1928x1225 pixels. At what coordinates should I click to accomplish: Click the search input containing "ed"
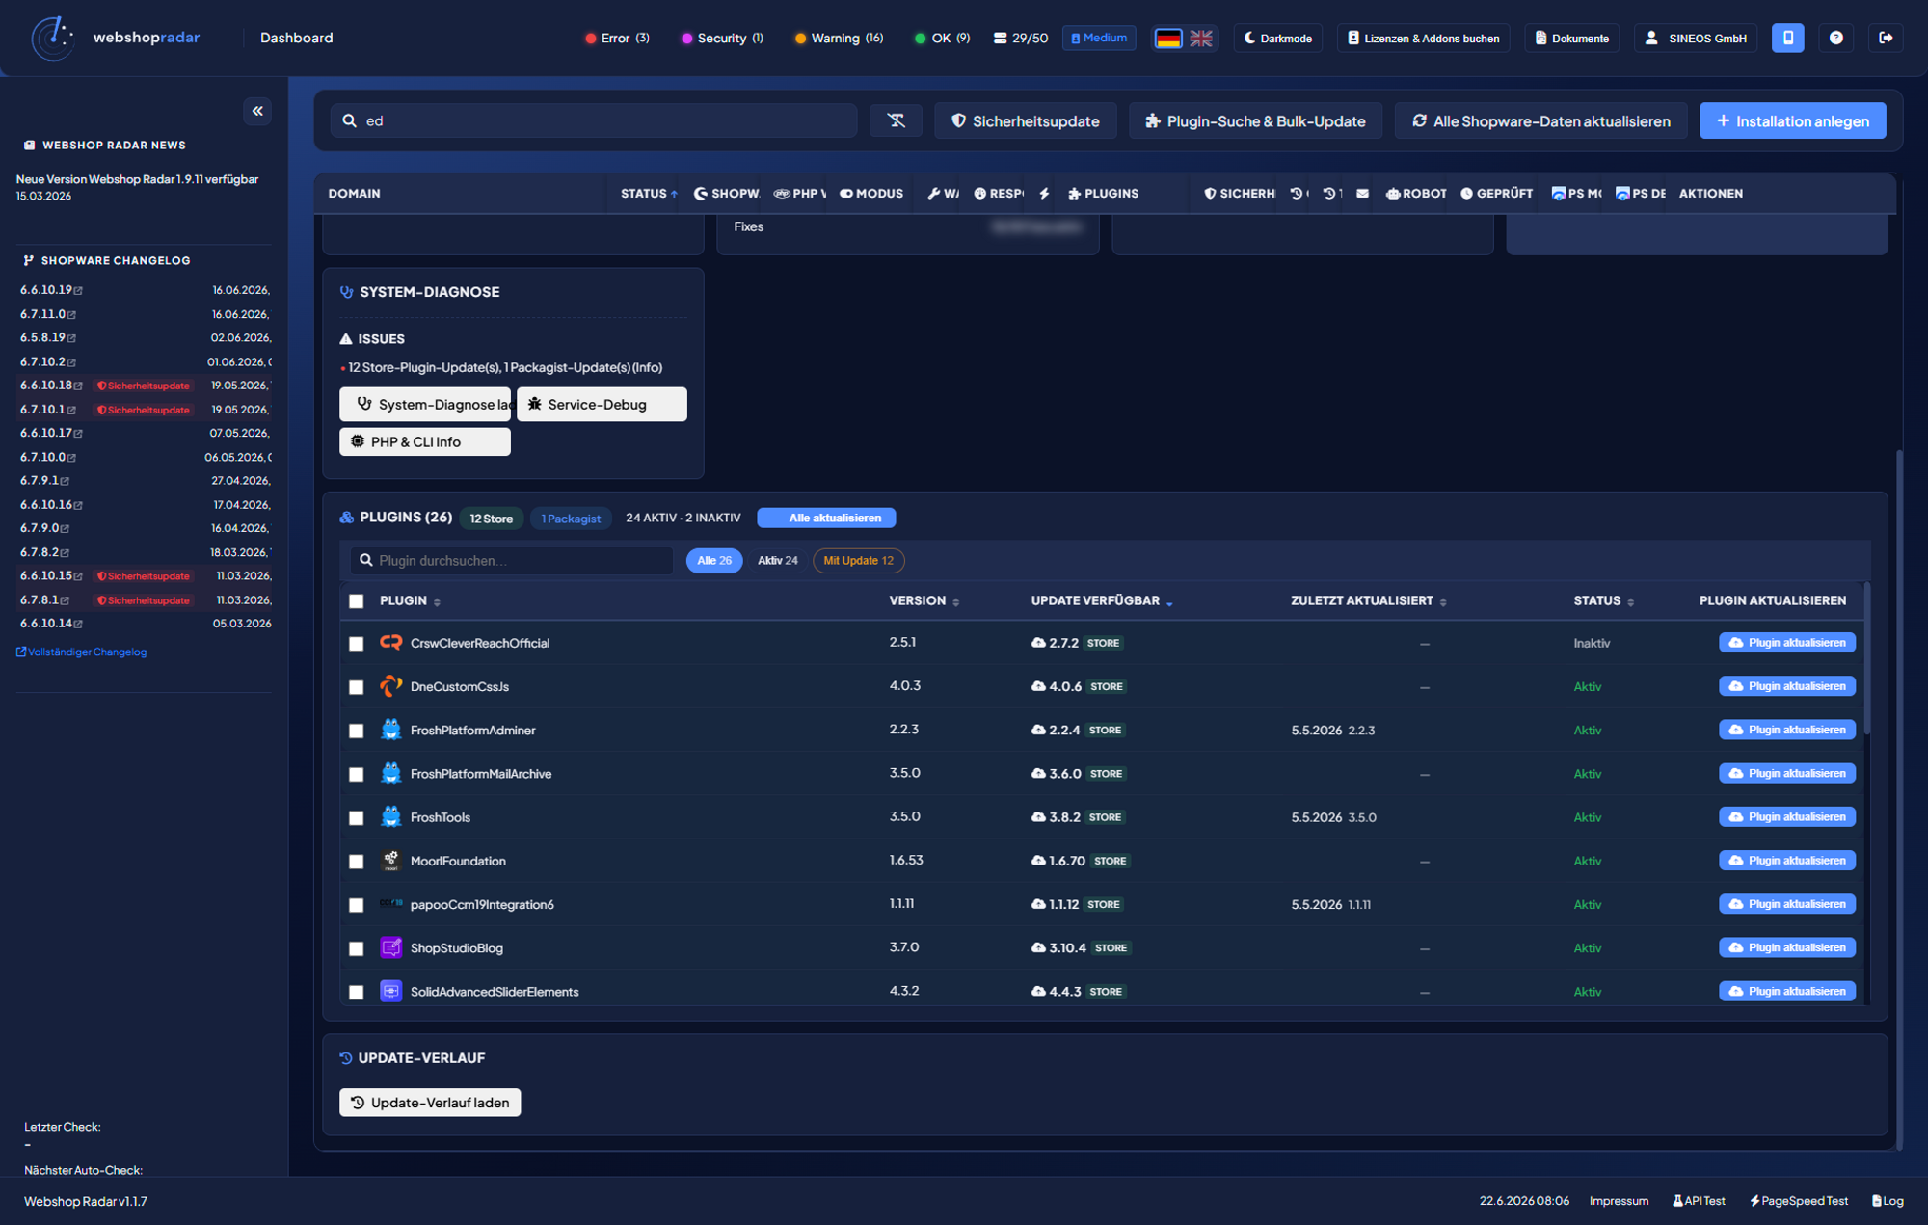594,120
